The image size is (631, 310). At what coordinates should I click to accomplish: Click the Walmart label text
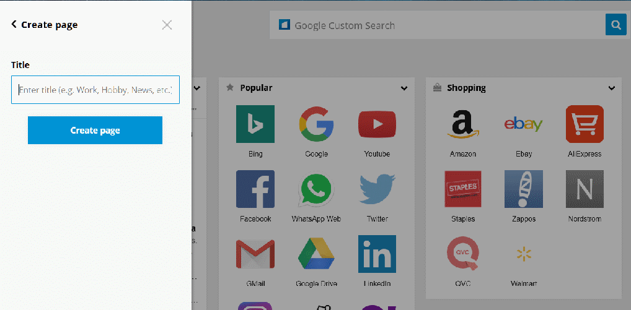click(x=524, y=283)
